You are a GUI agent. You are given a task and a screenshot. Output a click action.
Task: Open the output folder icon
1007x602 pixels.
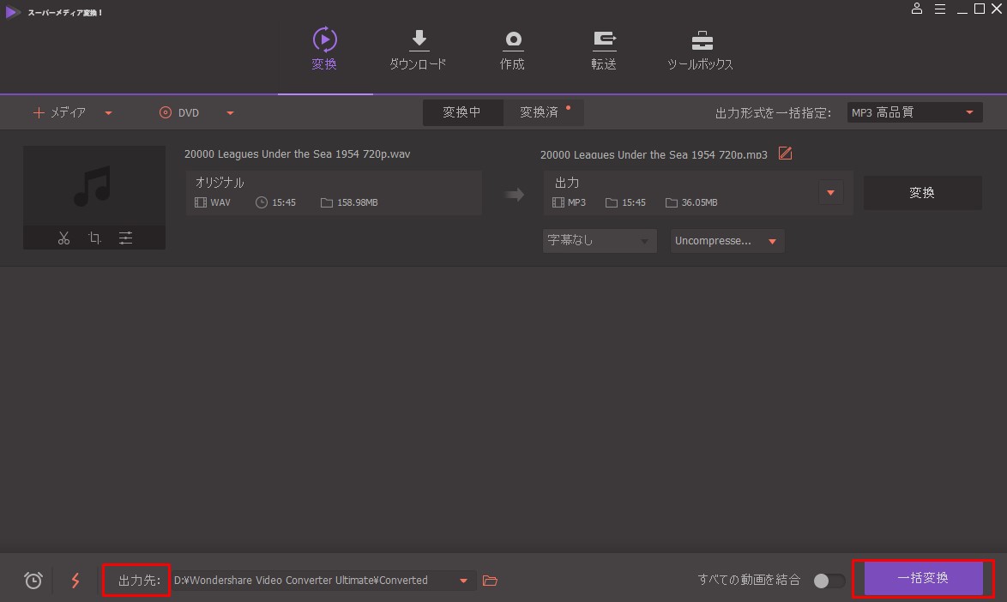coord(490,581)
